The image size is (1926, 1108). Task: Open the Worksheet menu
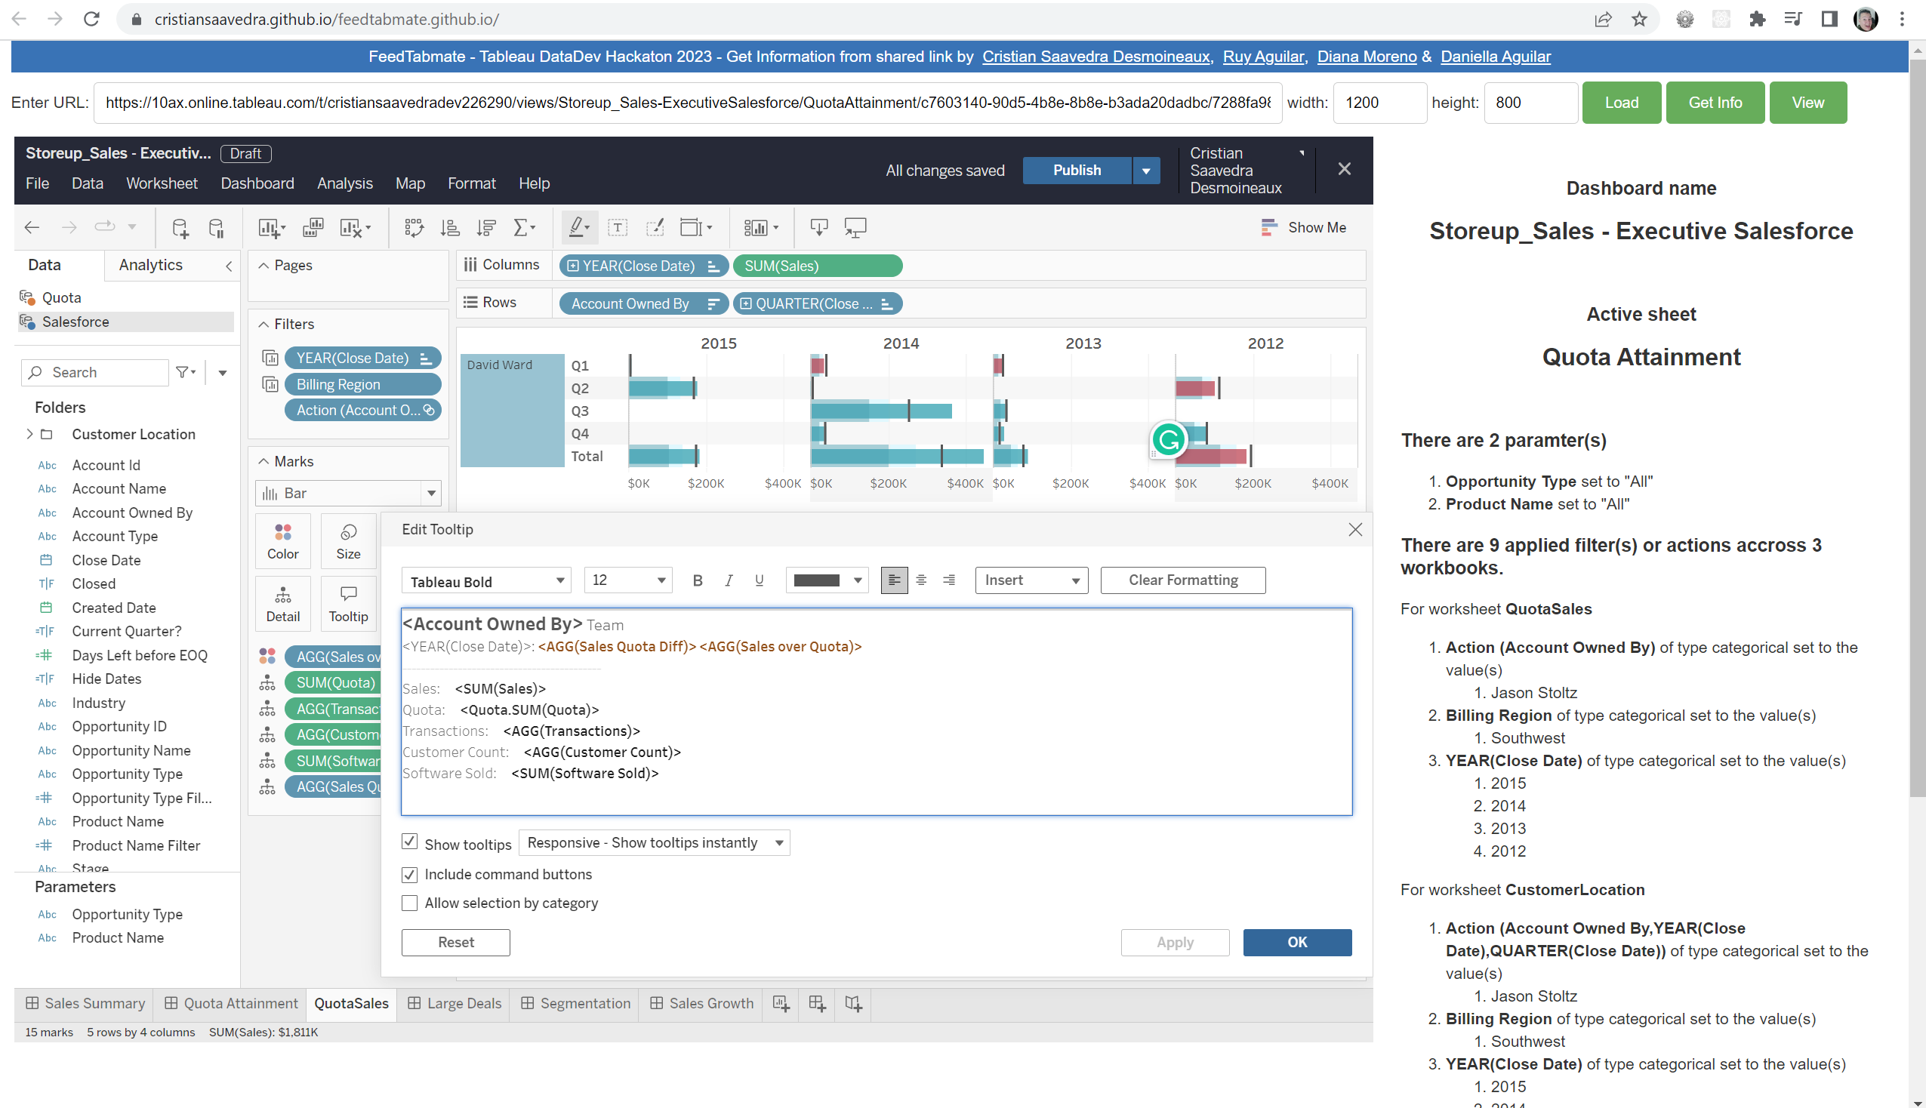coord(162,183)
